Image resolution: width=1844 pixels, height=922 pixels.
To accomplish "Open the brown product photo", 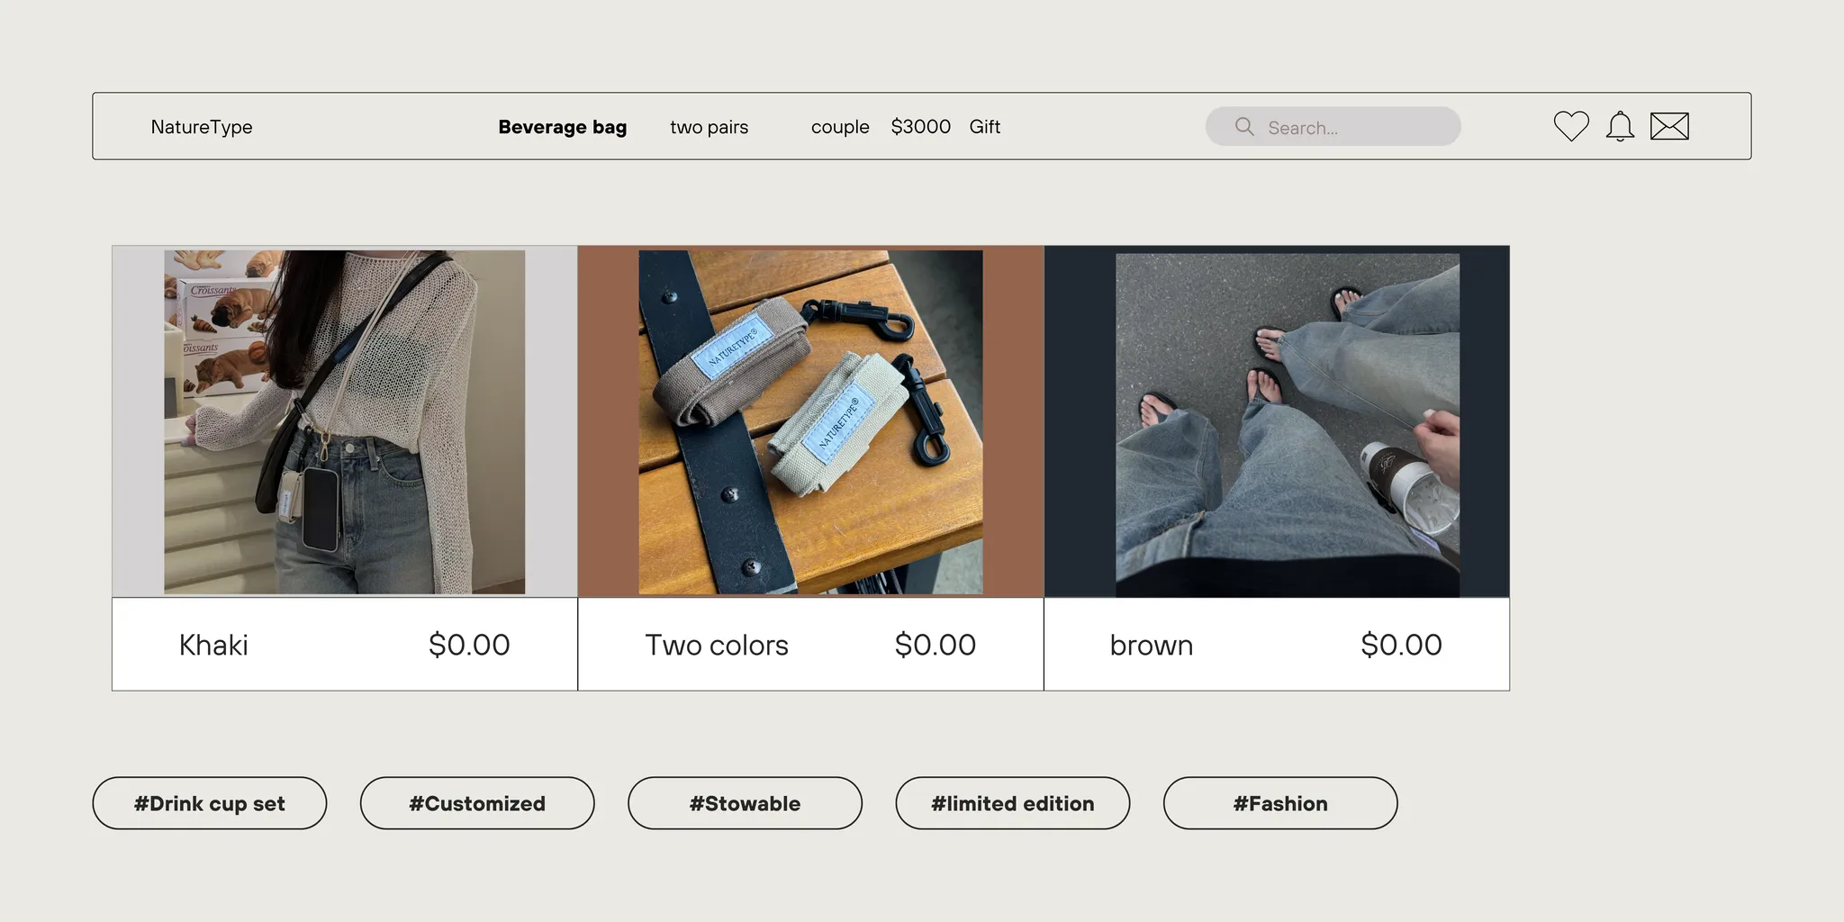I will coord(1287,423).
